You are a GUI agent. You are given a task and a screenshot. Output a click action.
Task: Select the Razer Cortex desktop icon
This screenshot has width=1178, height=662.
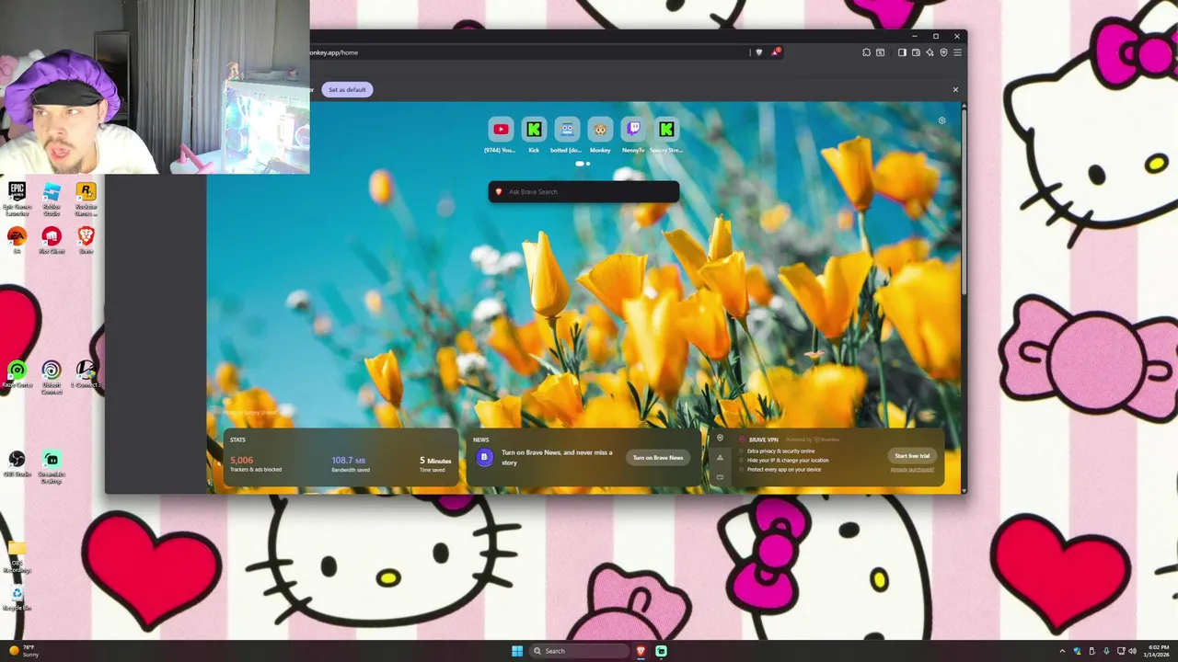pyautogui.click(x=17, y=373)
